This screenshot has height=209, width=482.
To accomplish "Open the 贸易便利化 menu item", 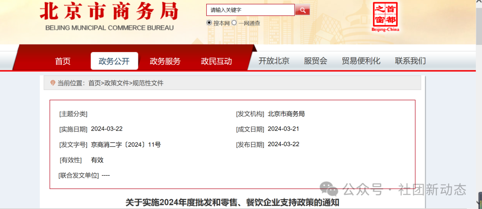I will [361, 61].
